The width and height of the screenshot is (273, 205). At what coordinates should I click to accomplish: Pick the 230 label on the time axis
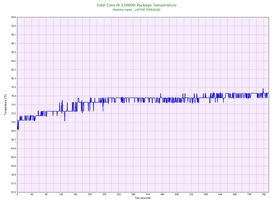pyautogui.click(x=90, y=195)
